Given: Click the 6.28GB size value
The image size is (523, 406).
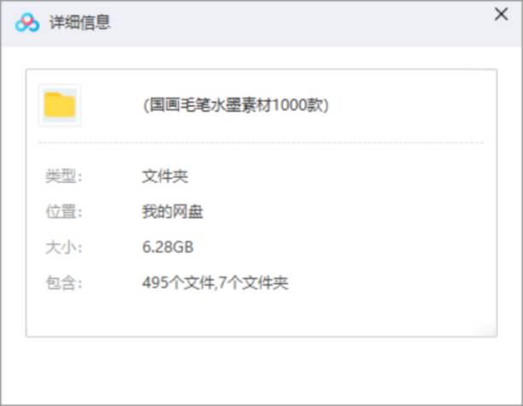Looking at the screenshot, I should click(167, 248).
